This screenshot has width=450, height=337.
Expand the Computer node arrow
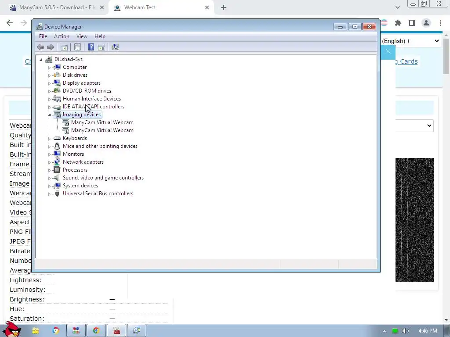[49, 68]
